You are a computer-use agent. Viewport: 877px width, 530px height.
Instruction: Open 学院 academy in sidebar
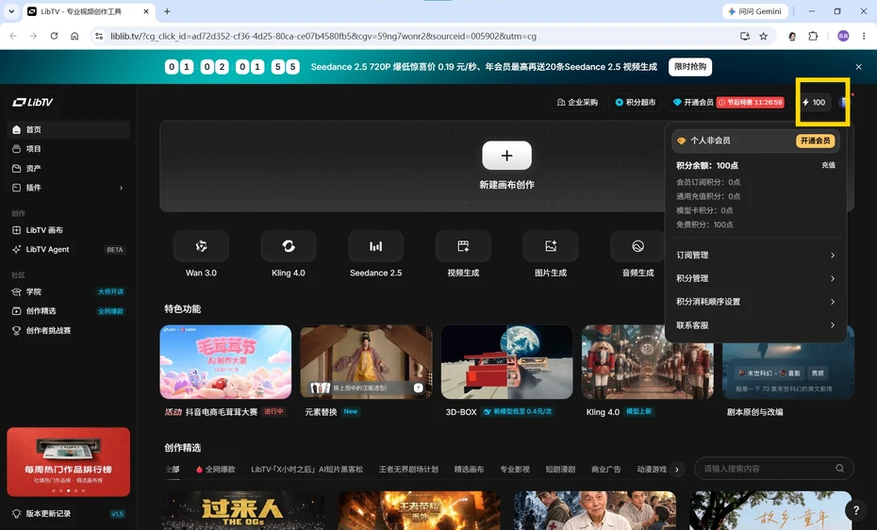point(68,291)
